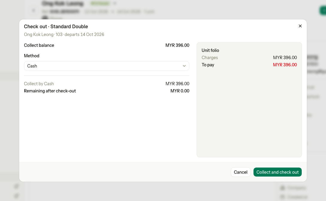The image size is (326, 201).
Task: Click the 'Collect by Cash' label
Action: (39, 84)
